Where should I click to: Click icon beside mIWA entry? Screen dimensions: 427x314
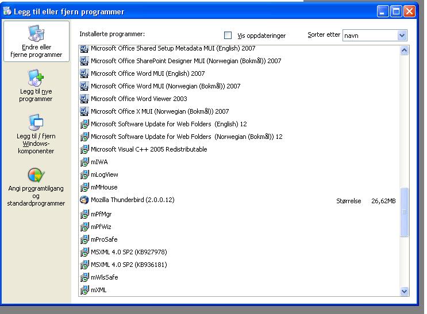click(84, 162)
